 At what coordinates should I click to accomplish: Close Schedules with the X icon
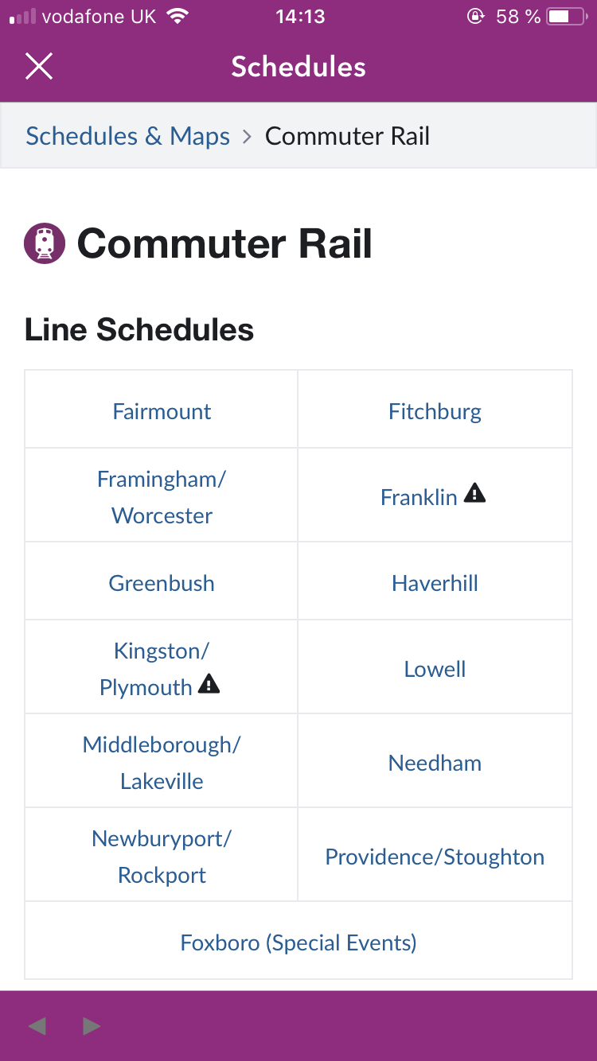[x=38, y=67]
